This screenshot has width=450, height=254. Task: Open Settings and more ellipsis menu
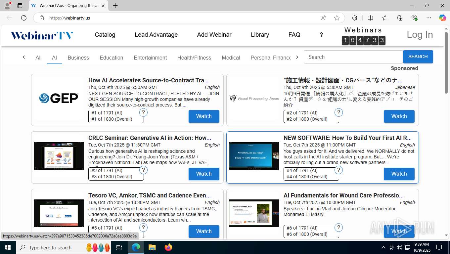point(429,18)
